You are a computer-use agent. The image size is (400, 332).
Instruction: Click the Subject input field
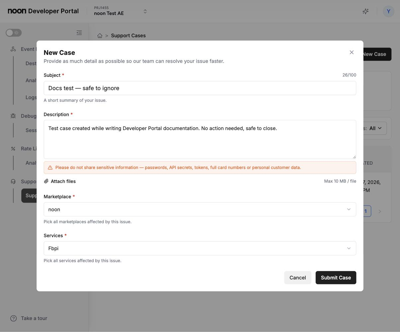tap(200, 88)
